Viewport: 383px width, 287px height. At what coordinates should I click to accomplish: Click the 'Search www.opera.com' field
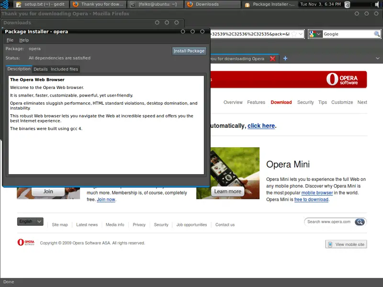pyautogui.click(x=329, y=221)
